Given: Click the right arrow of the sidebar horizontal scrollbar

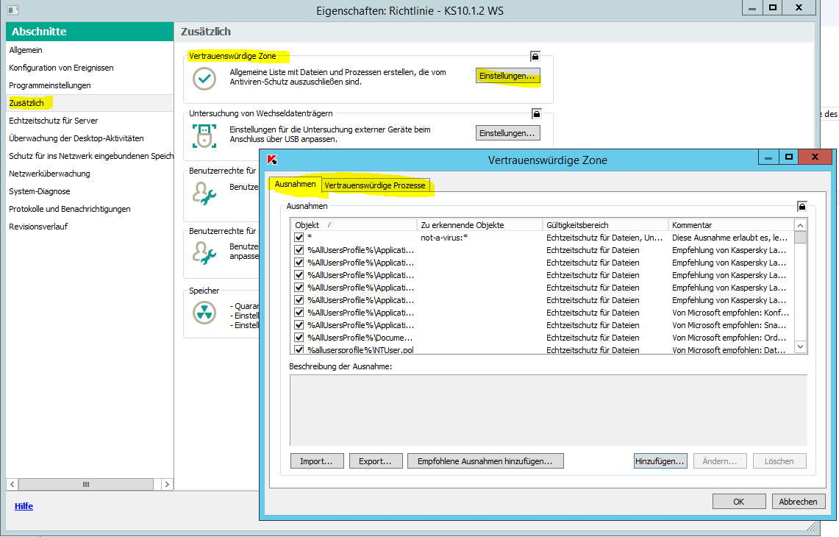Looking at the screenshot, I should coord(167,484).
